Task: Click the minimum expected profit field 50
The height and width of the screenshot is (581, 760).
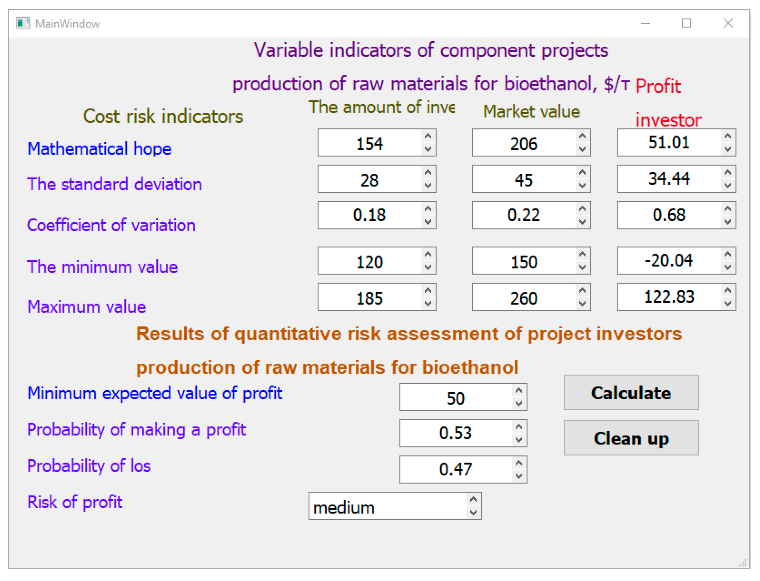Action: [x=456, y=398]
